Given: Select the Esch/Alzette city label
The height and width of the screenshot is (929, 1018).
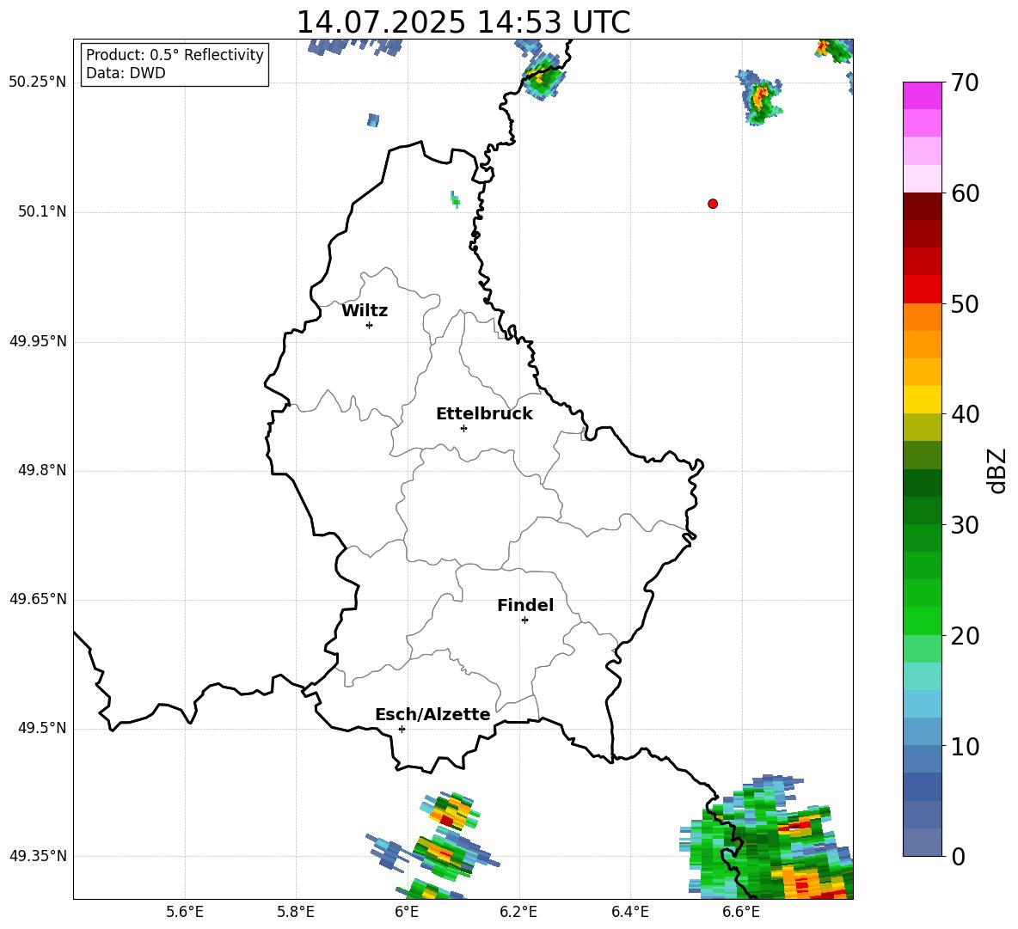Looking at the screenshot, I should (x=432, y=714).
